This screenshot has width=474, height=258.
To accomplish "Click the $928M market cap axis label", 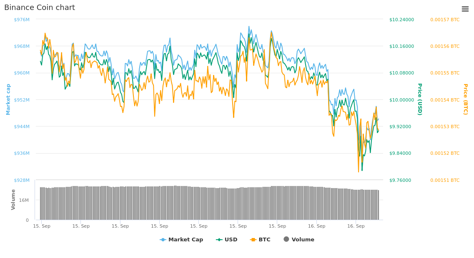I will click(22, 180).
